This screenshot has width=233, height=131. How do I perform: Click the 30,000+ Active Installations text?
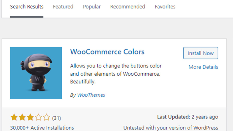pos(42,128)
